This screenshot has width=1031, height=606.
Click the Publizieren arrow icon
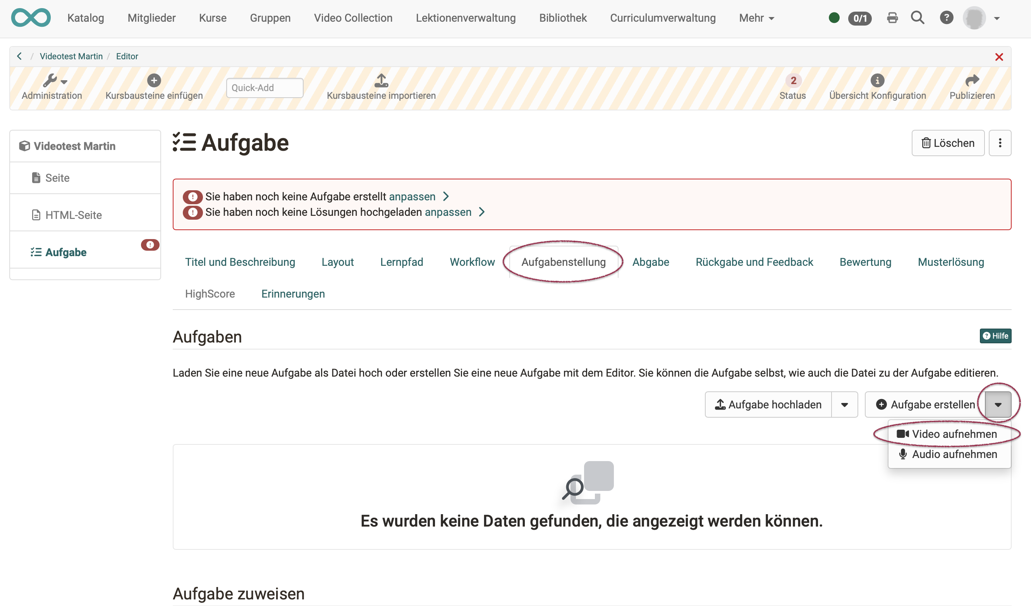coord(972,80)
